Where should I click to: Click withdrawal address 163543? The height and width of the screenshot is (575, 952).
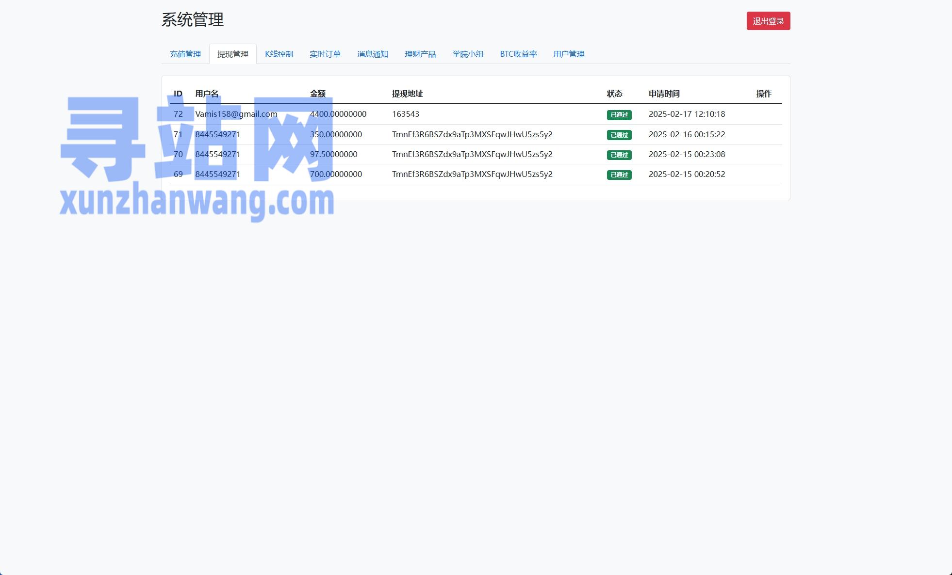coord(406,114)
